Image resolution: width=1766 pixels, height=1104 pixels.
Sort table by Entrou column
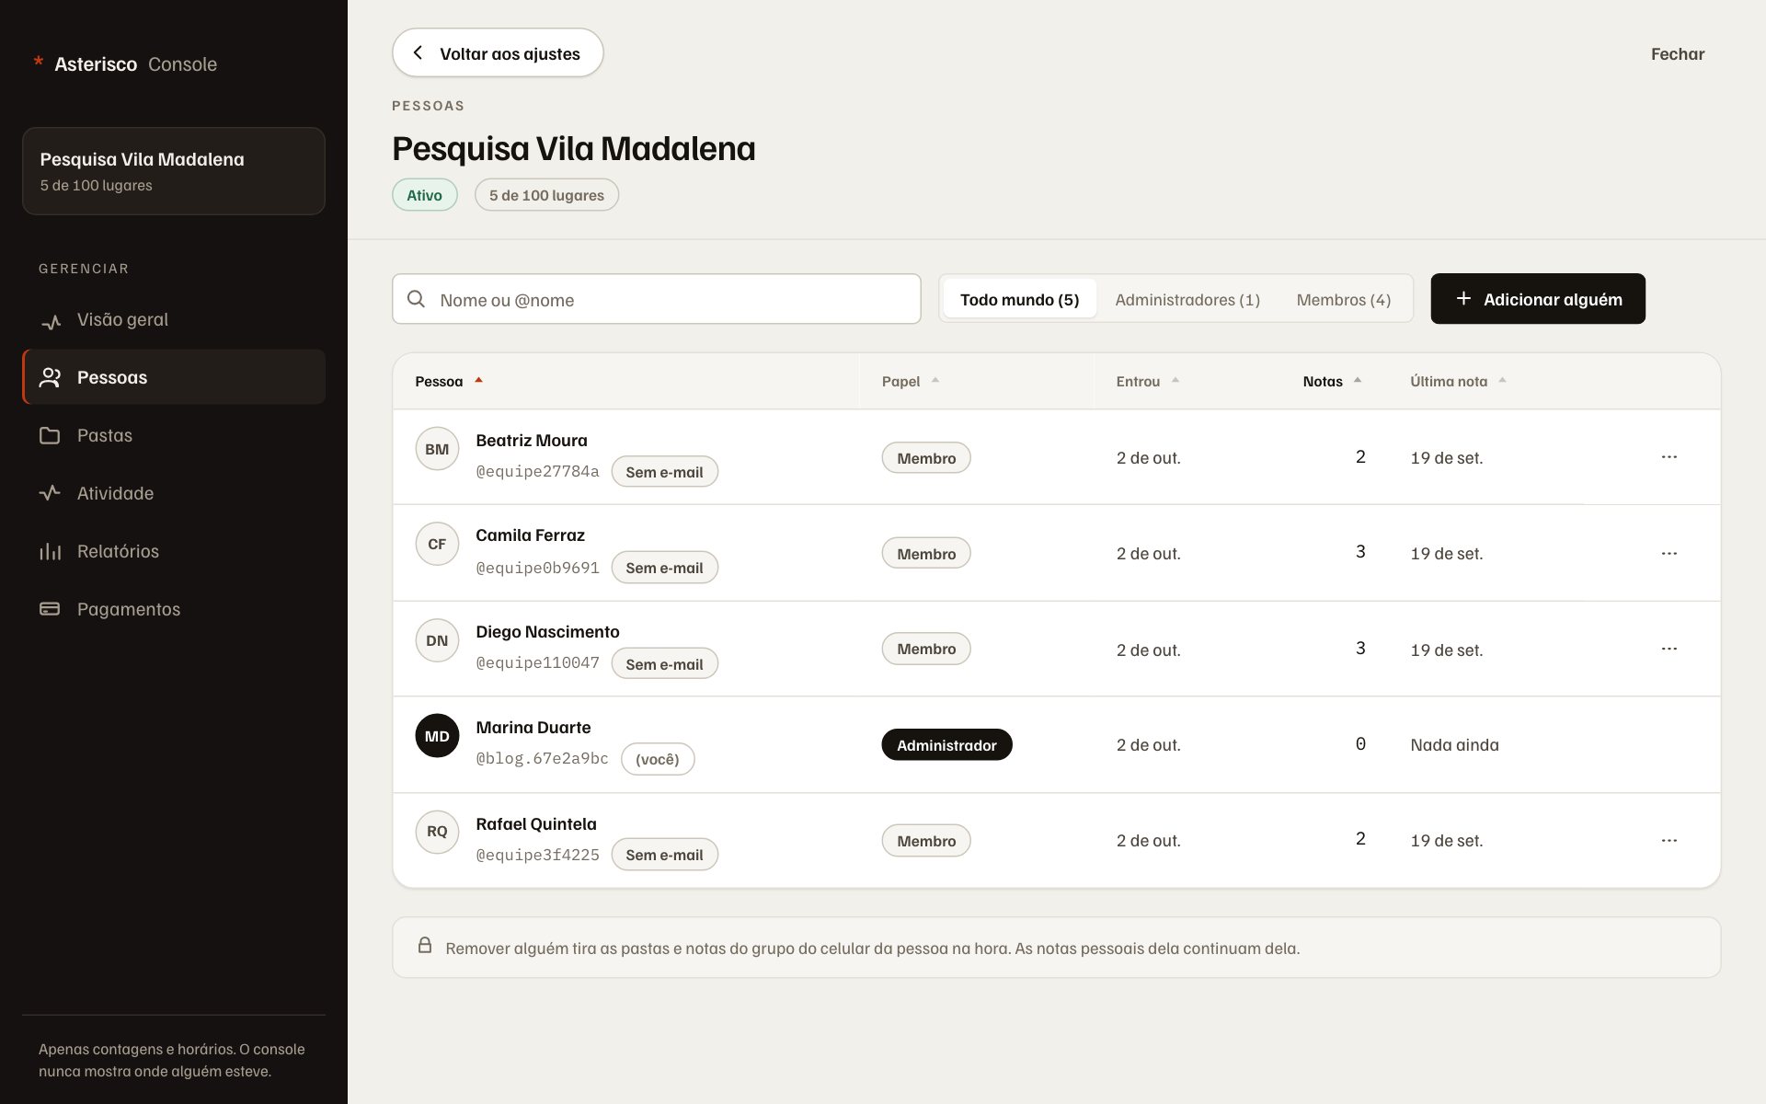[1148, 381]
